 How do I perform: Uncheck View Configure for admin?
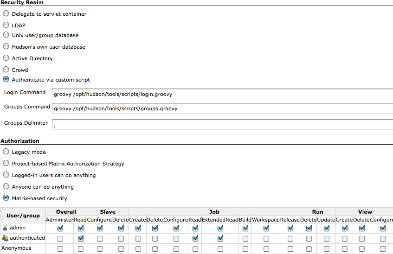pyautogui.click(x=383, y=228)
